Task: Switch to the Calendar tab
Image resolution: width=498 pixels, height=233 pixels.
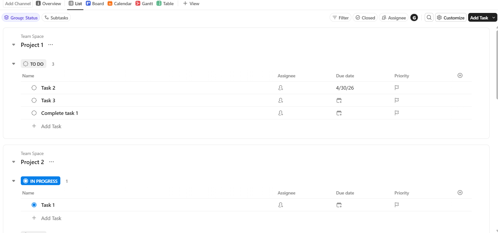Action: [120, 4]
